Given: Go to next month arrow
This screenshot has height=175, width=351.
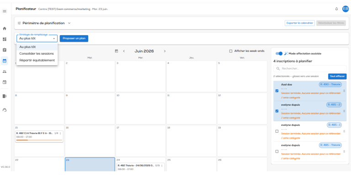Looking at the screenshot, I should tap(165, 51).
